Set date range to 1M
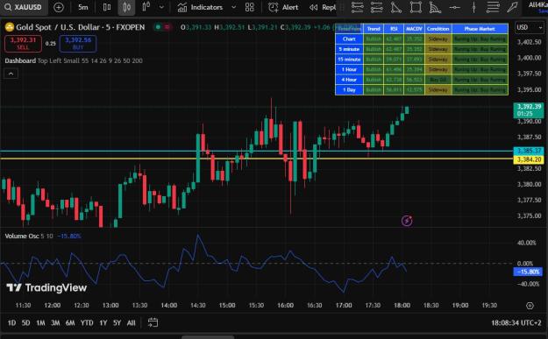The width and height of the screenshot is (548, 339). click(x=40, y=323)
